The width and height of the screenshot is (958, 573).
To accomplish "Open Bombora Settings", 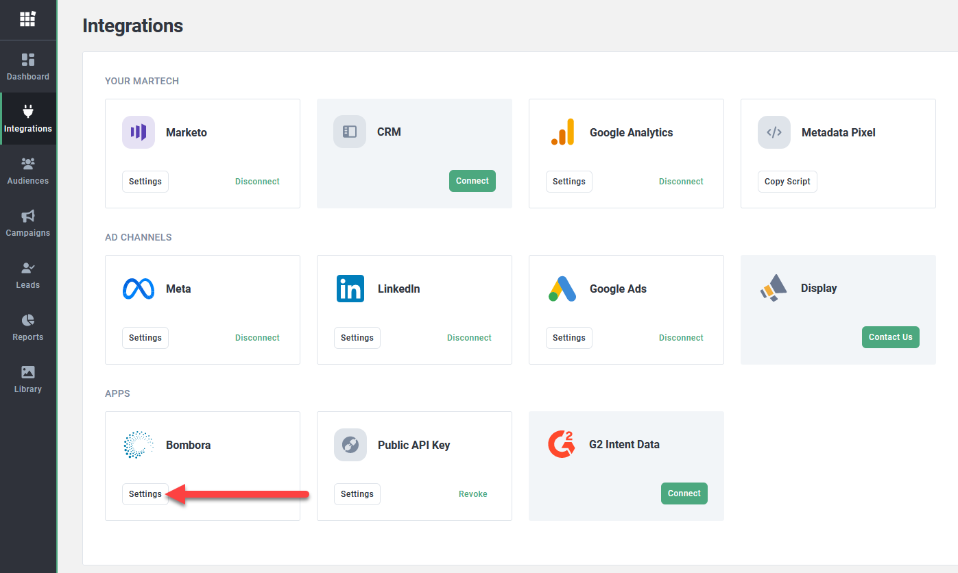I will pyautogui.click(x=145, y=494).
